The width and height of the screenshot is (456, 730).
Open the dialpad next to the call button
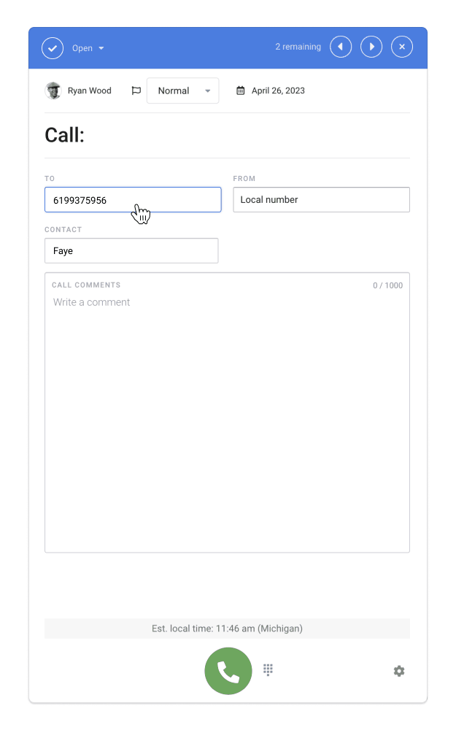click(x=268, y=669)
